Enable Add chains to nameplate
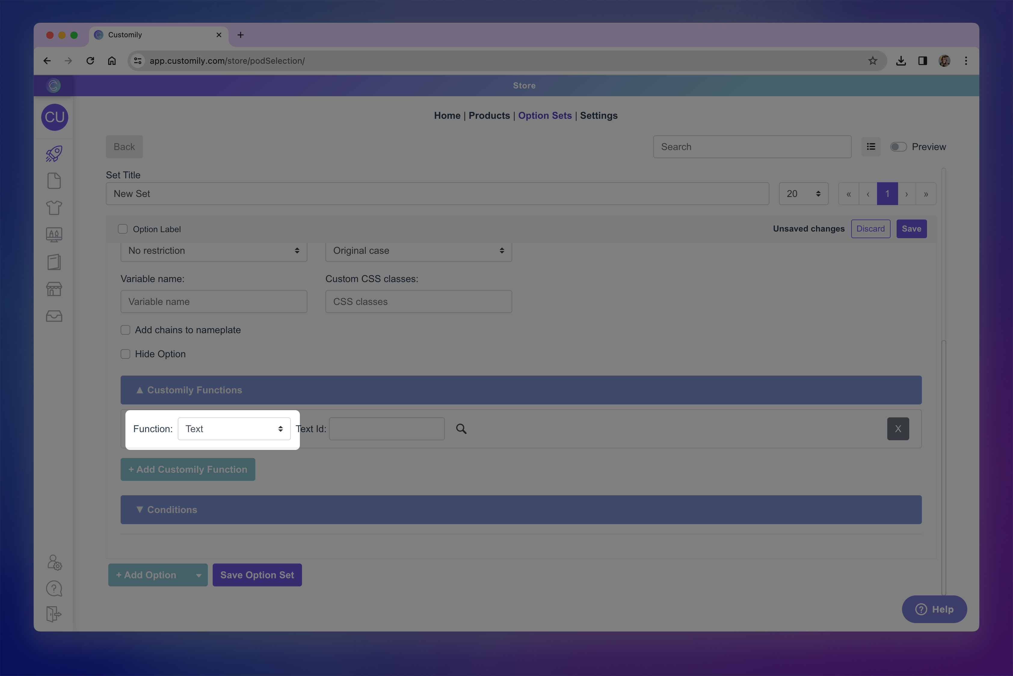 (125, 330)
